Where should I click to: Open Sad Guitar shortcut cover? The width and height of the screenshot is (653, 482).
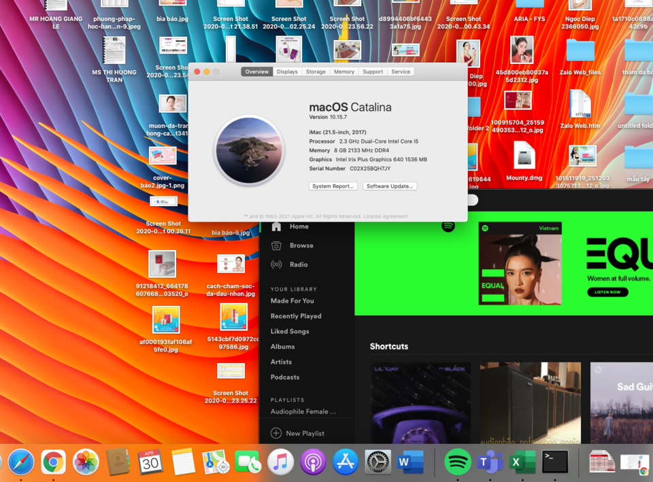(621, 402)
